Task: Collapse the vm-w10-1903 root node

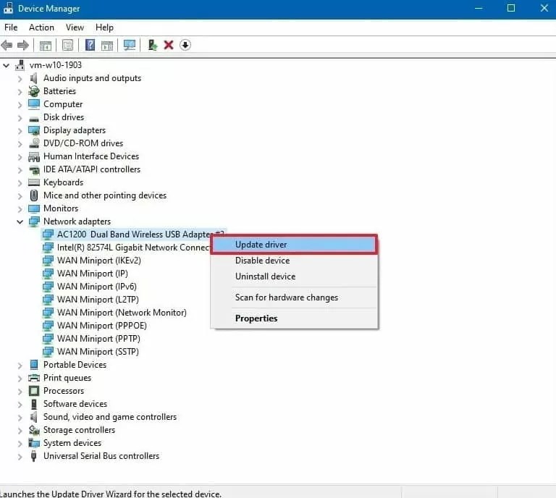Action: 6,65
